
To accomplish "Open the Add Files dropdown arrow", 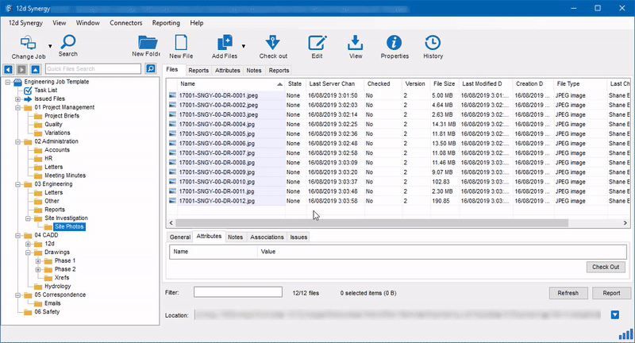I will coord(244,46).
